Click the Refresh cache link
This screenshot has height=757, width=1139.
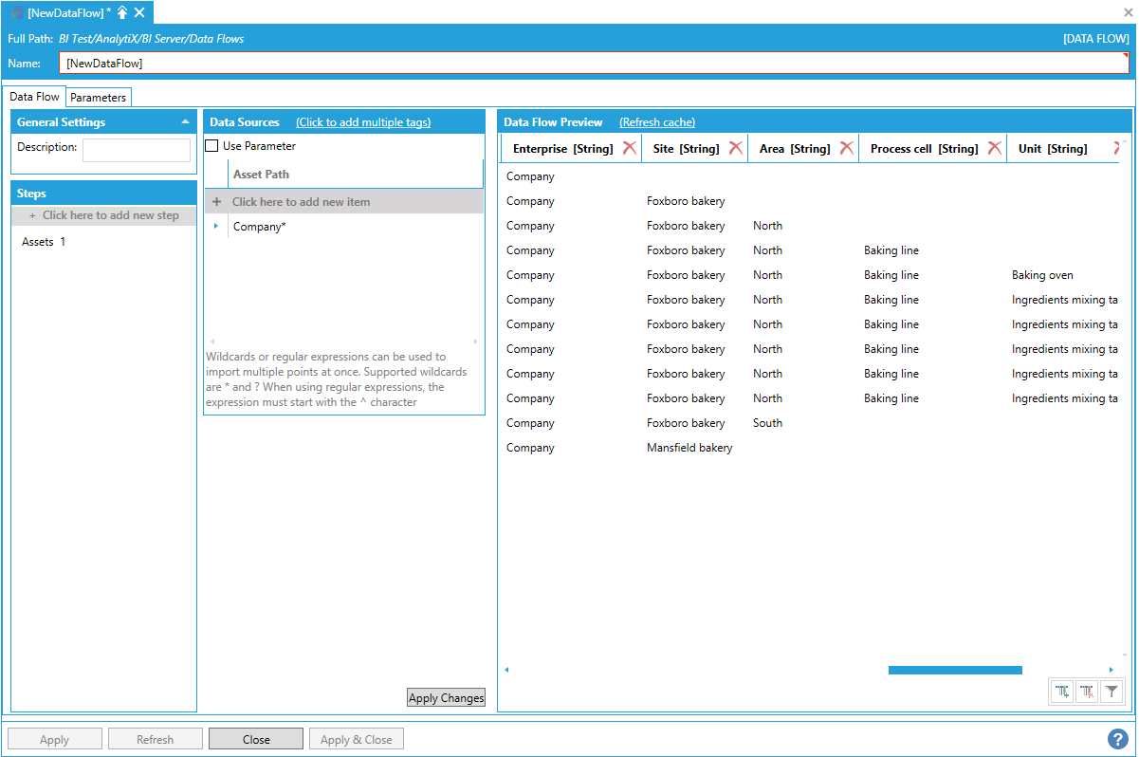[657, 122]
